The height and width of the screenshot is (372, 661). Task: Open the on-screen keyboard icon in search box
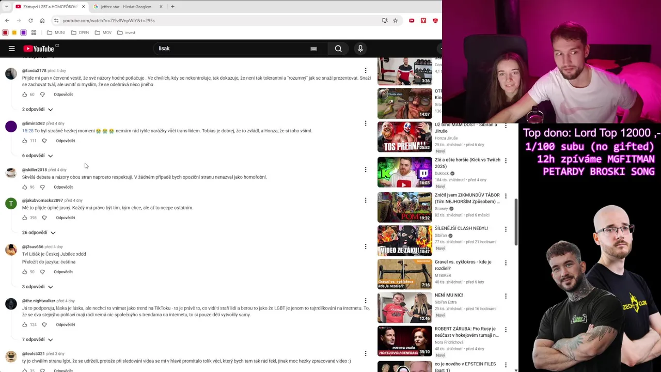pos(313,49)
